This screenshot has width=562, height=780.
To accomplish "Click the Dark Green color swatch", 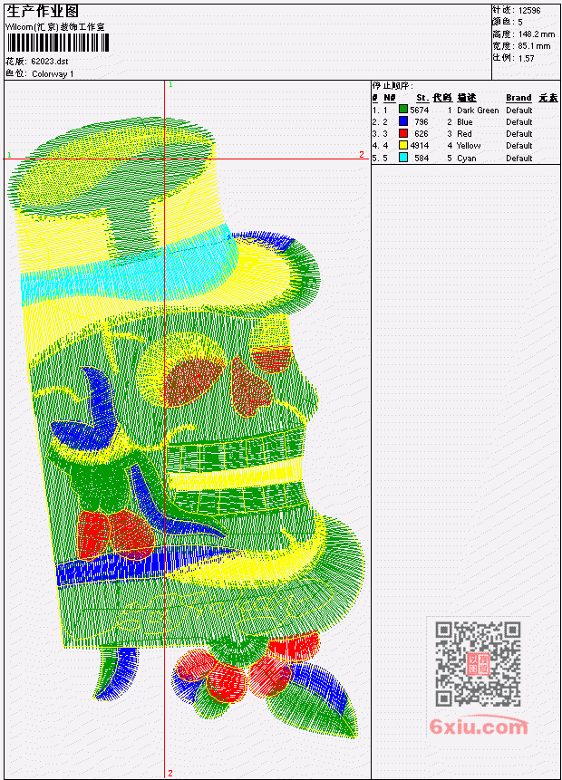I will pos(403,110).
